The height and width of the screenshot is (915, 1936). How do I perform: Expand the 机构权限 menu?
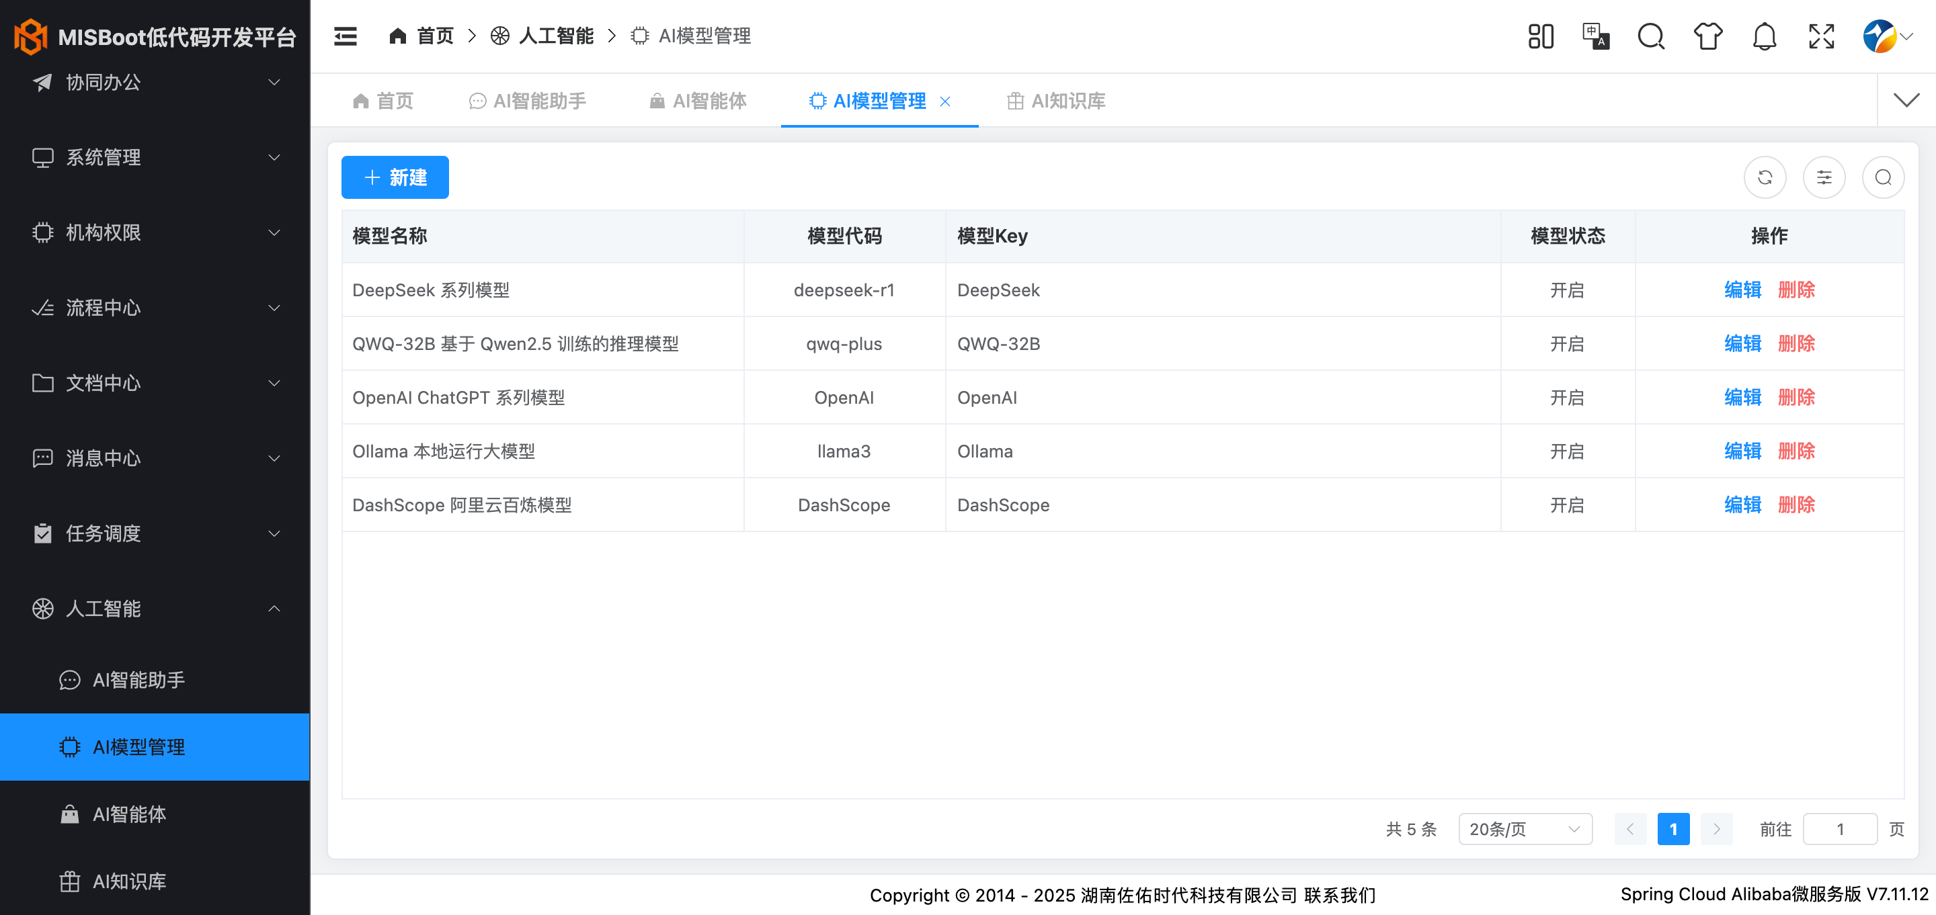(155, 232)
